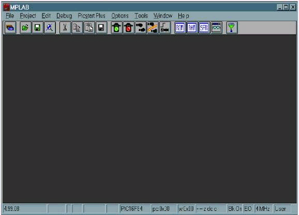Click the PIC16F84 processor status field
The width and height of the screenshot is (299, 215).
[135, 209]
